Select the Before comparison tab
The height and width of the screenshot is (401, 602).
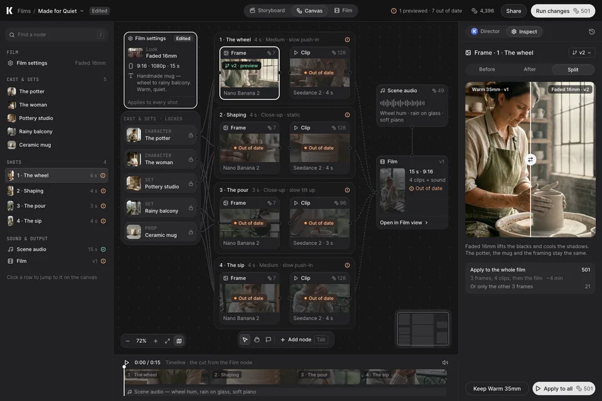click(x=487, y=70)
